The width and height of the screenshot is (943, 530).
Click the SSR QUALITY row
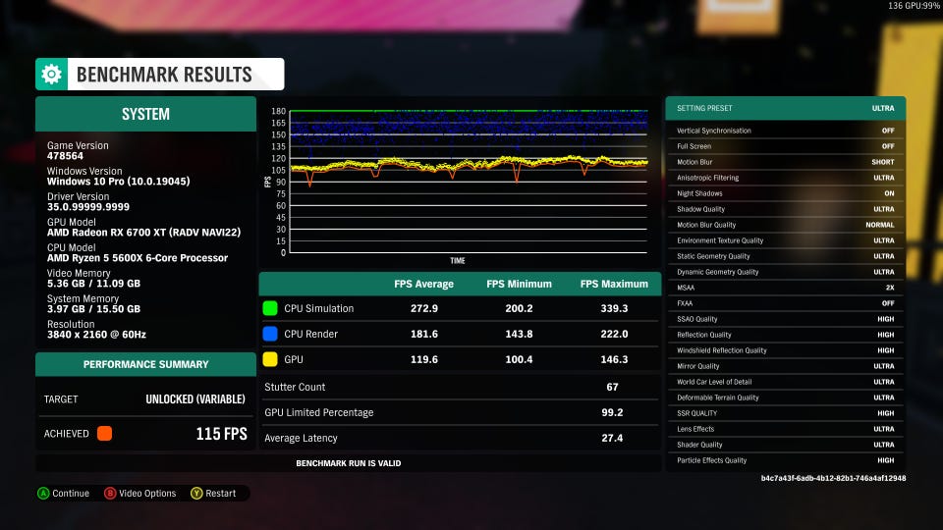[786, 413]
